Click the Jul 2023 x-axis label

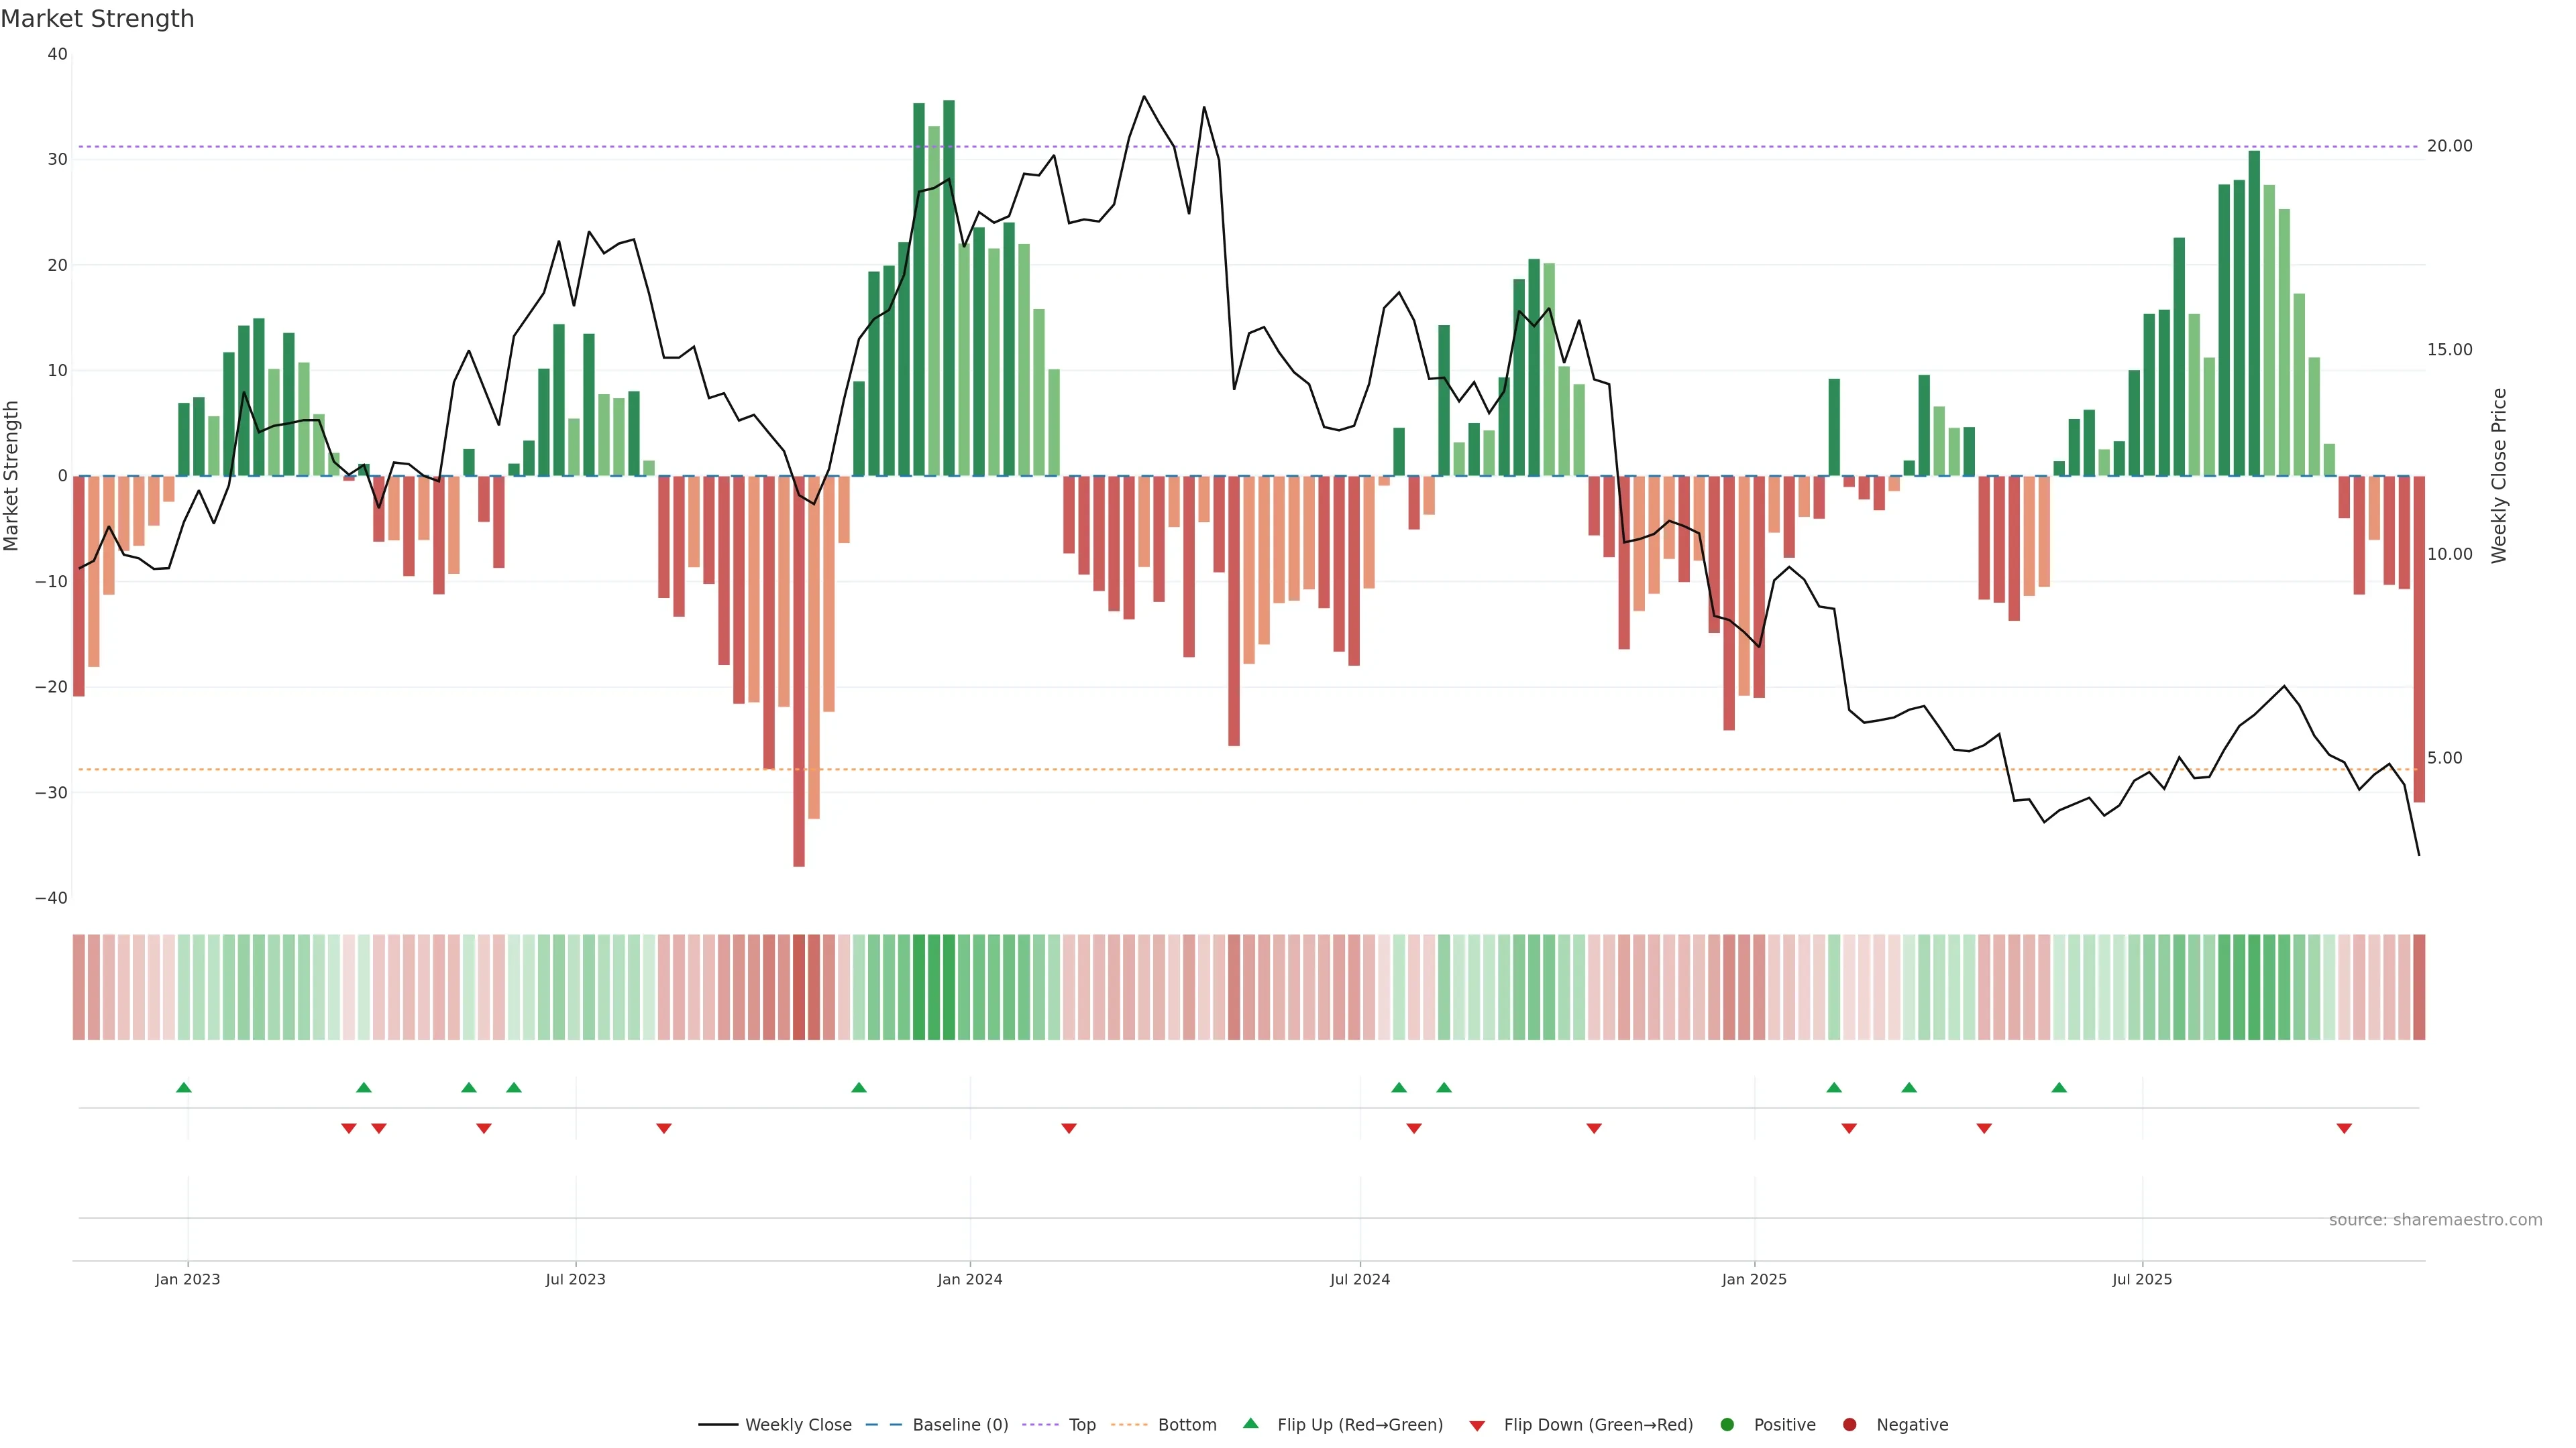pos(575,1279)
